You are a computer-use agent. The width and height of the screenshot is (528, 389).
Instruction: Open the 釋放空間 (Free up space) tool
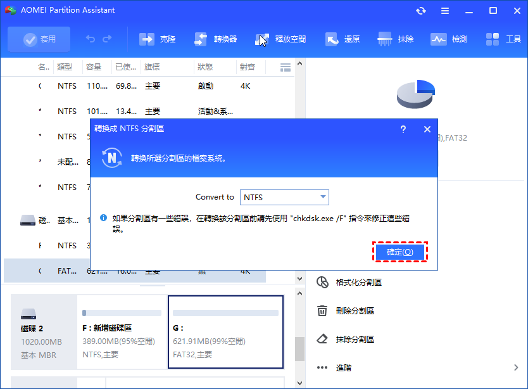pos(280,39)
